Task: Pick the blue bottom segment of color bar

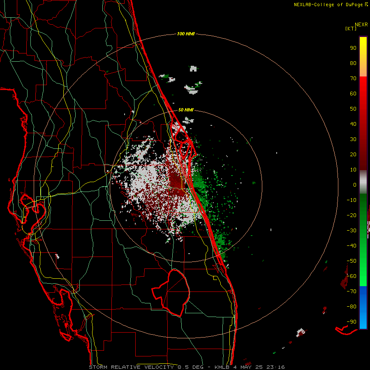Action: [x=363, y=308]
